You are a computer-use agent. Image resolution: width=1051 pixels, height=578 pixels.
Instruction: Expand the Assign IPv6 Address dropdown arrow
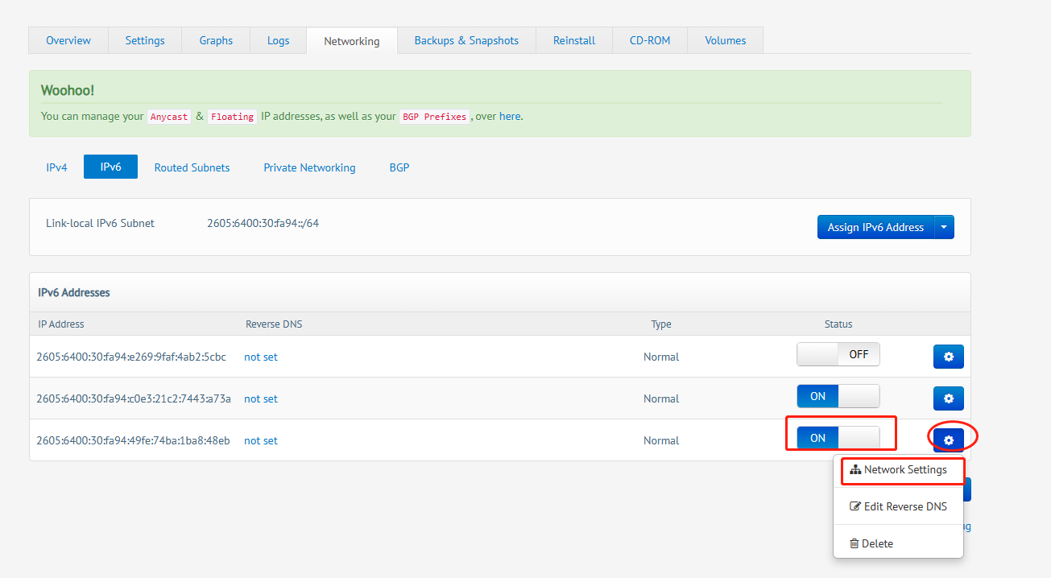point(944,227)
